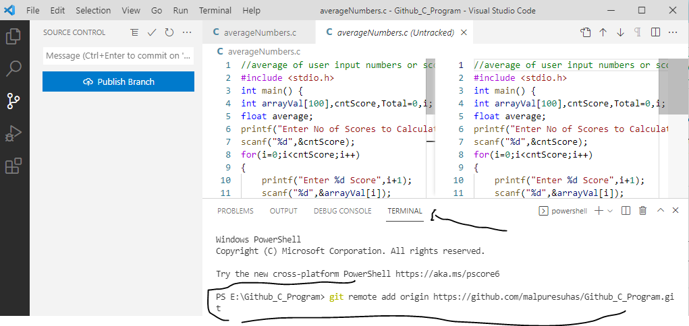The width and height of the screenshot is (689, 326).
Task: Click the Visual Studio Code logo icon
Action: click(9, 10)
